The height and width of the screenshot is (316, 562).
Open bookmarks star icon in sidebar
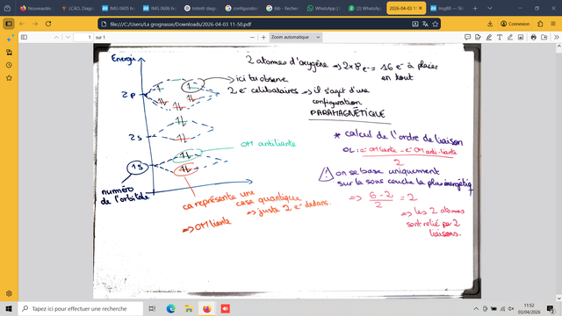tap(10, 78)
